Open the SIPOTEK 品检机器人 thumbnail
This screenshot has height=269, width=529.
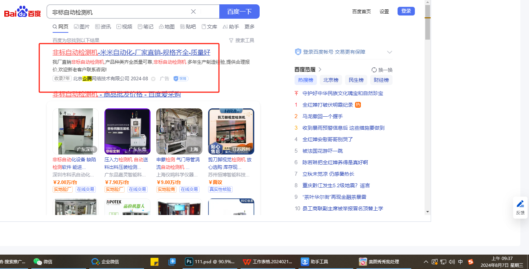(x=127, y=207)
